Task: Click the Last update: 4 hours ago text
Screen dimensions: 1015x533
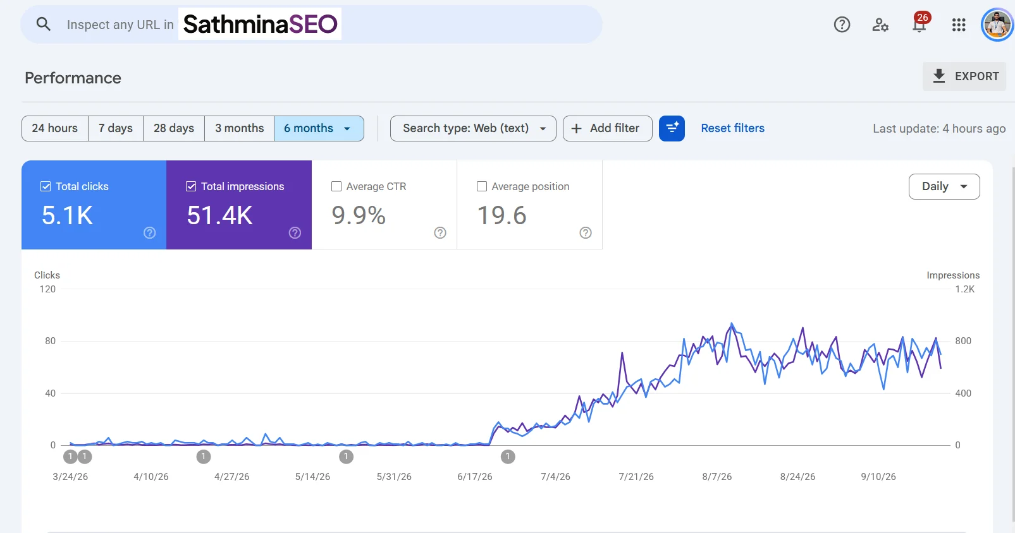Action: (x=939, y=128)
